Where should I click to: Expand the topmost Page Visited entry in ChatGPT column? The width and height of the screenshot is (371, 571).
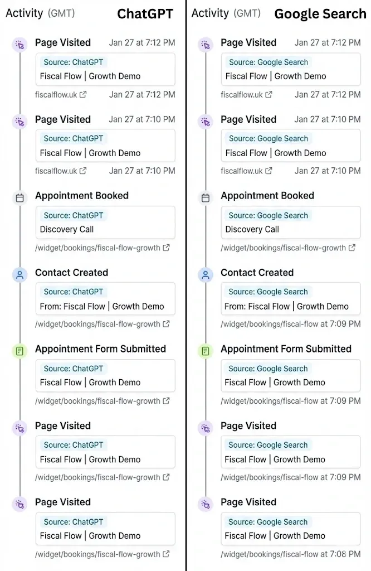coord(63,42)
